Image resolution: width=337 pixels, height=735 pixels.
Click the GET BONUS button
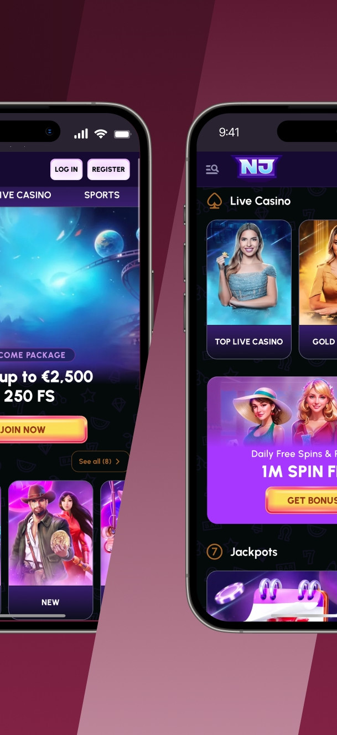tap(302, 501)
